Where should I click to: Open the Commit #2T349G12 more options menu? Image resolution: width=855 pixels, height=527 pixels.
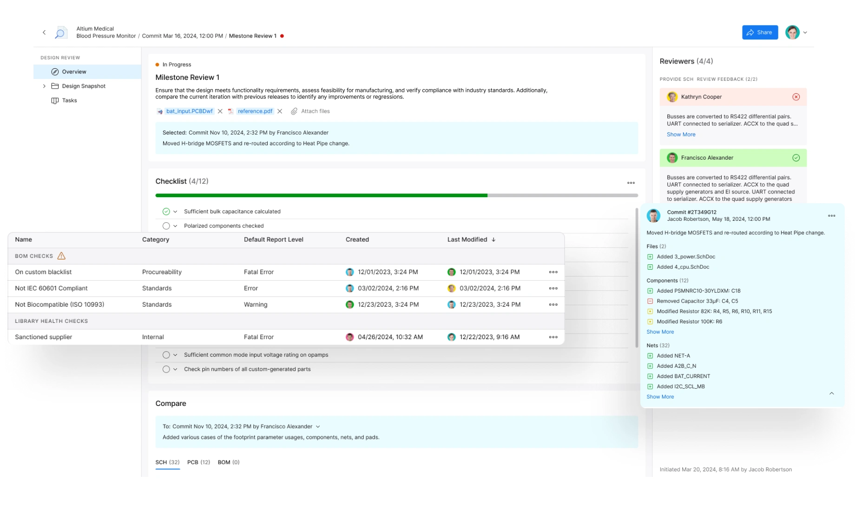click(831, 216)
